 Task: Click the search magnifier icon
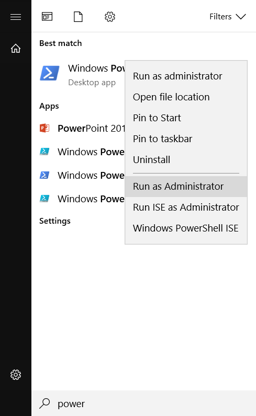[x=44, y=403]
